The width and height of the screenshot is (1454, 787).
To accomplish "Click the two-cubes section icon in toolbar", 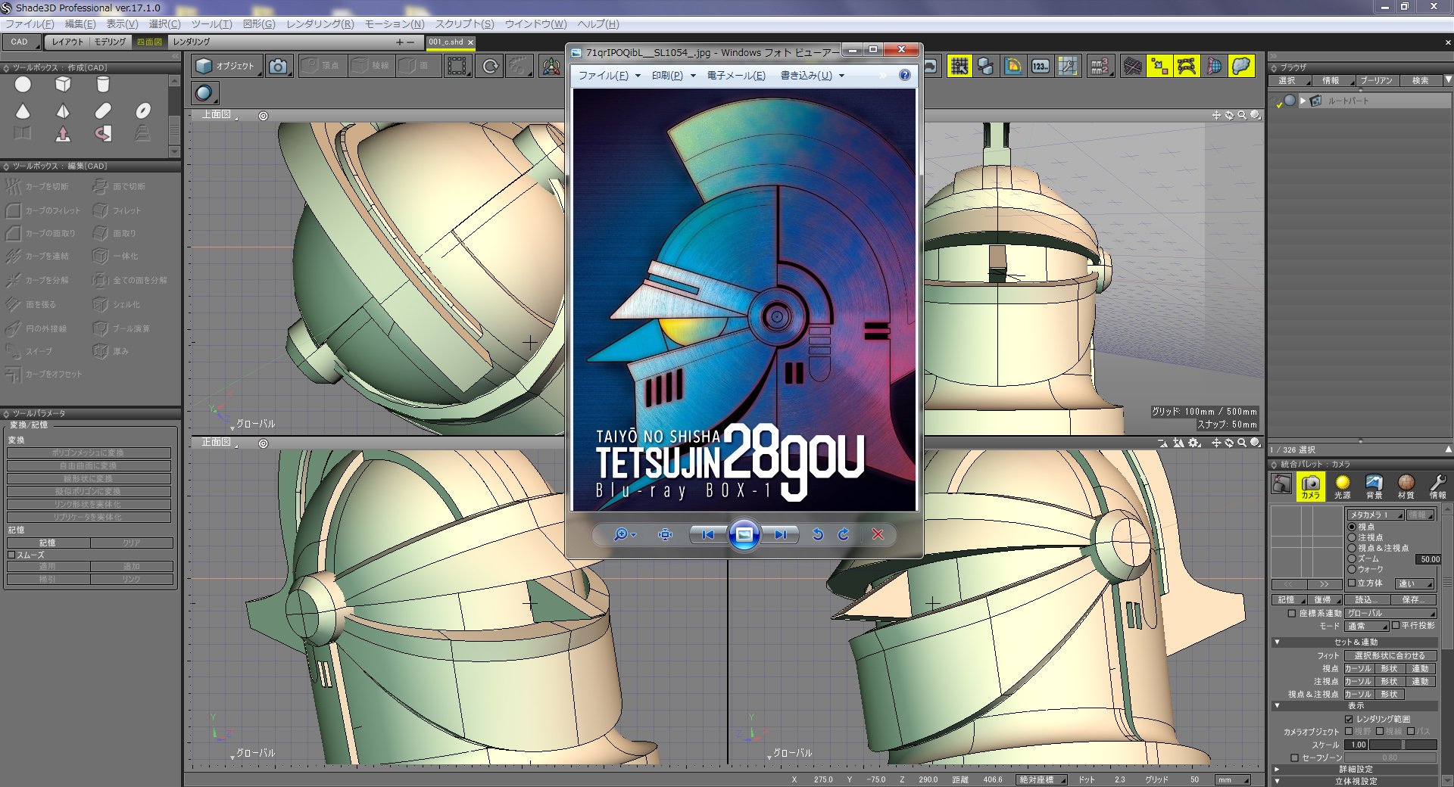I will [986, 67].
